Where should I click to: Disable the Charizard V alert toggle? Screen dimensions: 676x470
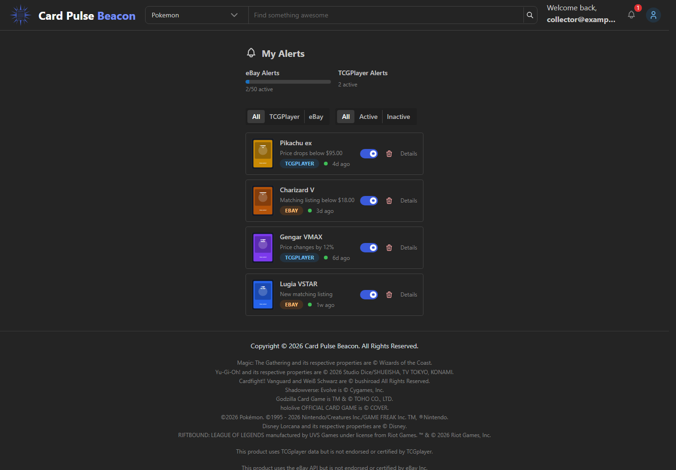click(369, 201)
